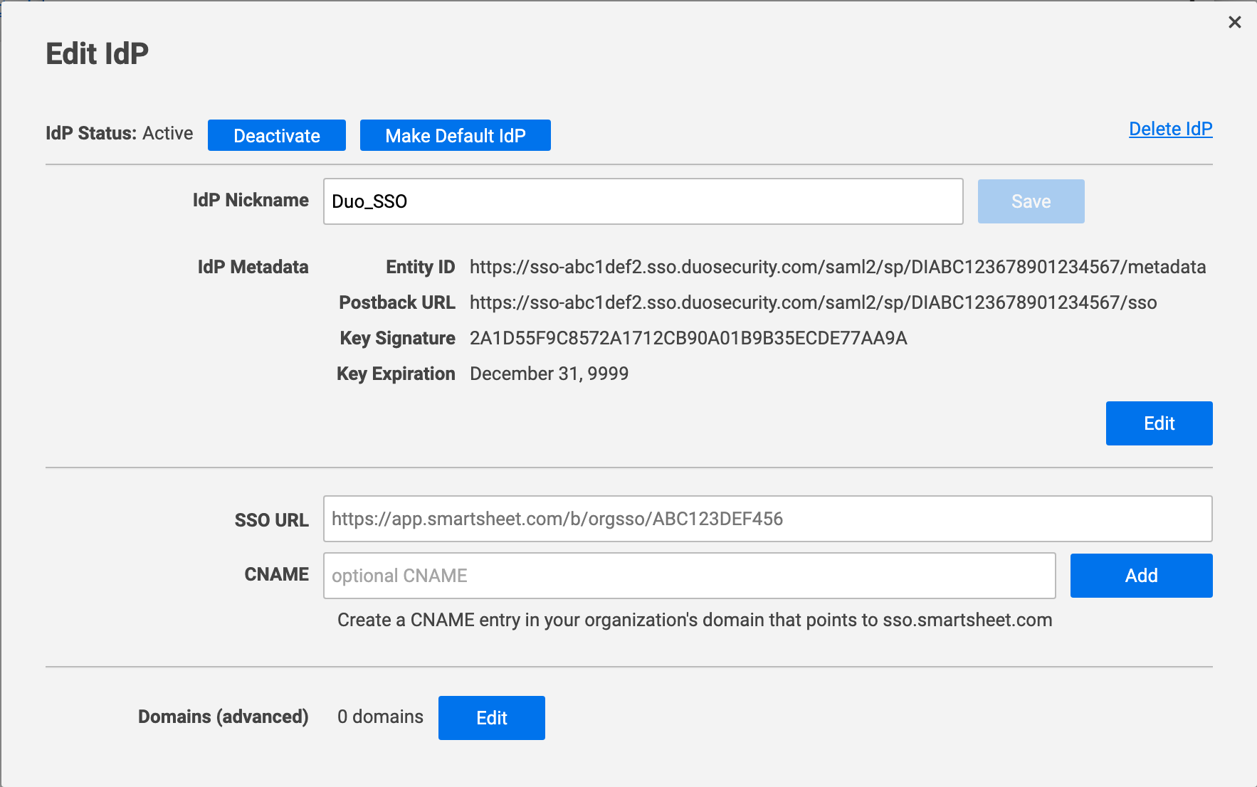Make Duo_SSO the default IdP
The image size is (1257, 787).
click(x=455, y=135)
